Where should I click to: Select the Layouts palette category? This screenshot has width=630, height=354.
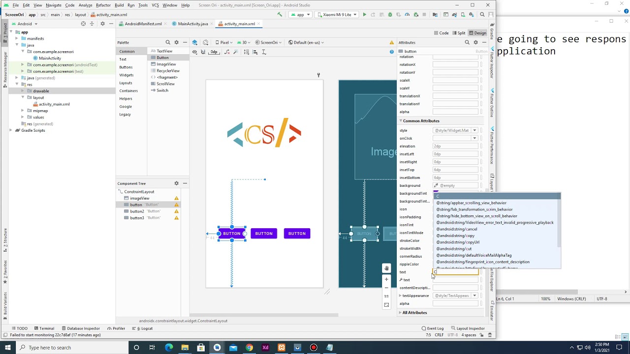point(126,83)
